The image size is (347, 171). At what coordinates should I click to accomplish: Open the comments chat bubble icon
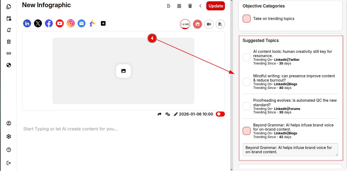point(168,114)
